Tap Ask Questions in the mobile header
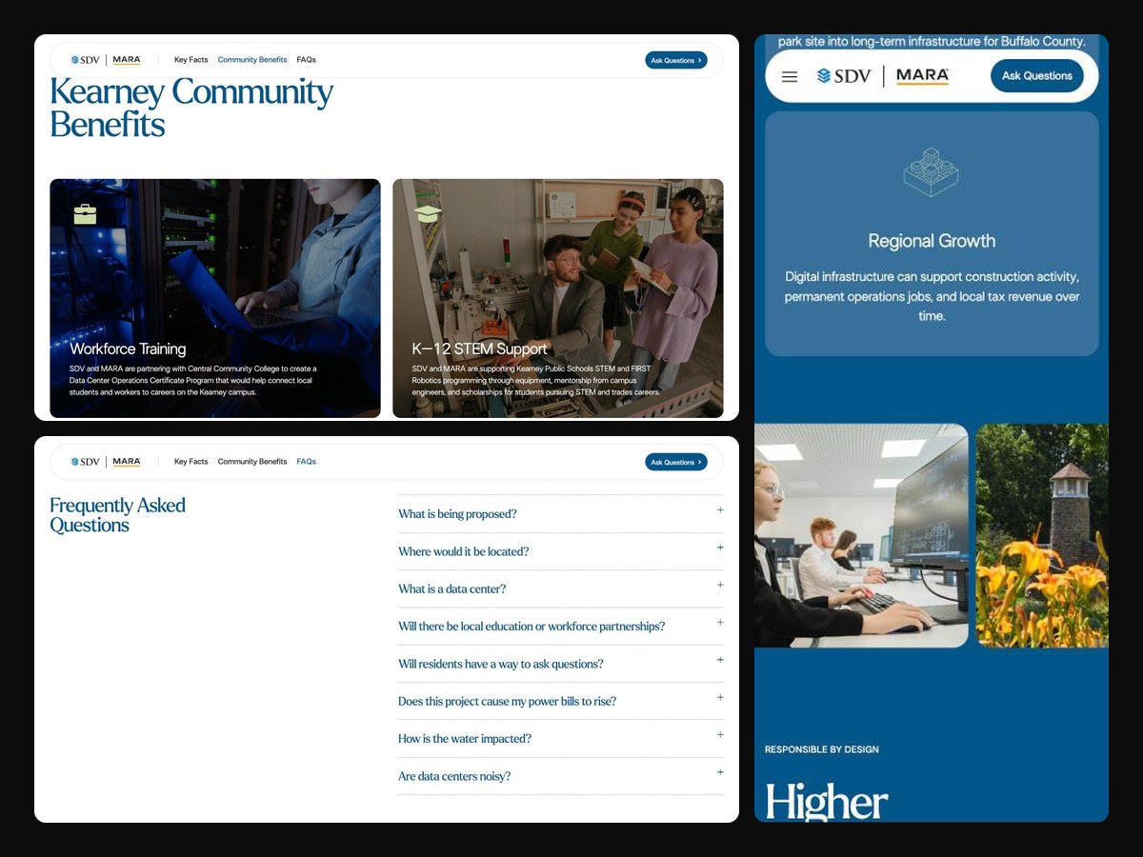1143x857 pixels. [1037, 76]
